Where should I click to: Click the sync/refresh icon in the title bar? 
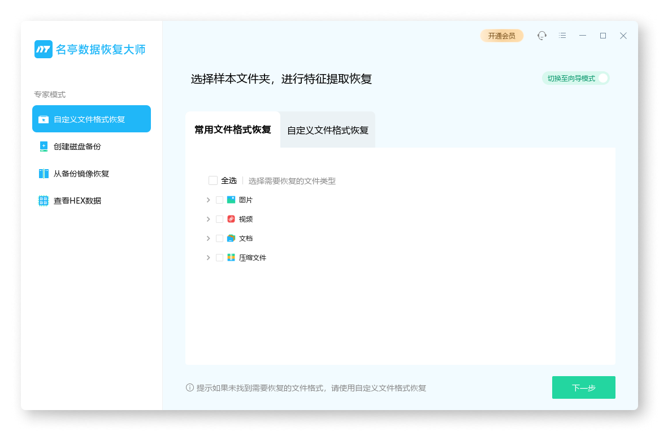pyautogui.click(x=542, y=35)
